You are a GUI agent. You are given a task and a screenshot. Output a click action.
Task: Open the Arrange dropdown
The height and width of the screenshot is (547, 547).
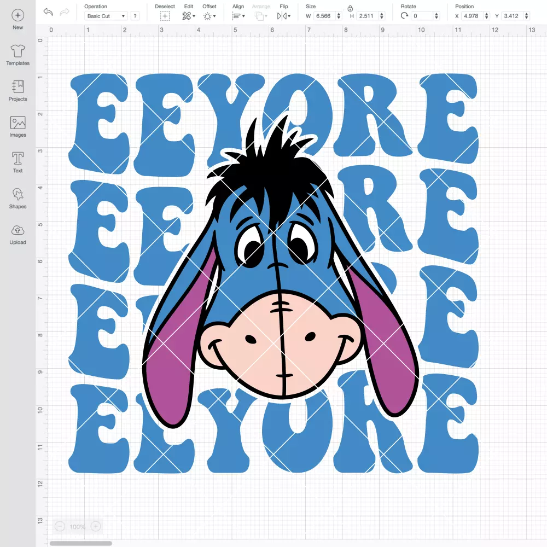[x=261, y=16]
